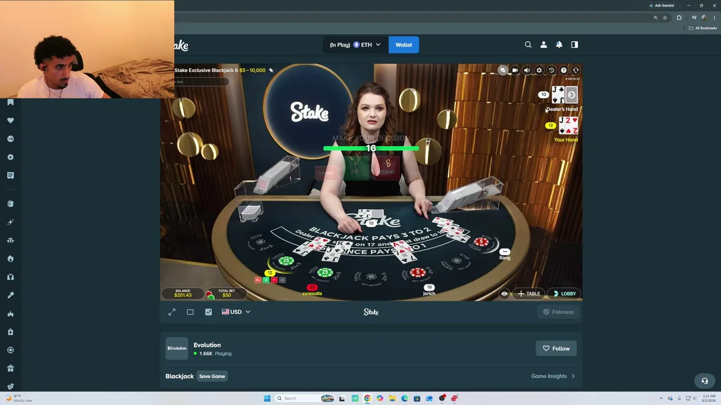Open the notifications bell
Viewport: 721px width, 405px height.
[x=559, y=44]
